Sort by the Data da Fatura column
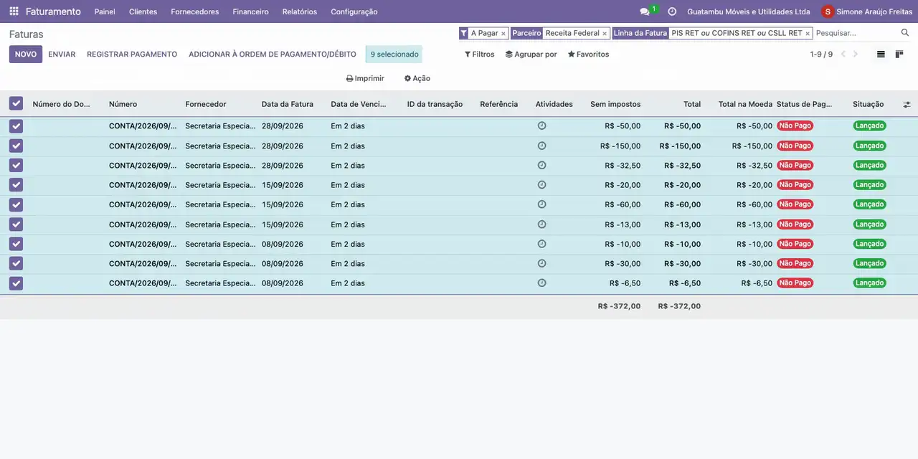Viewport: 918px width, 459px height. (x=288, y=104)
